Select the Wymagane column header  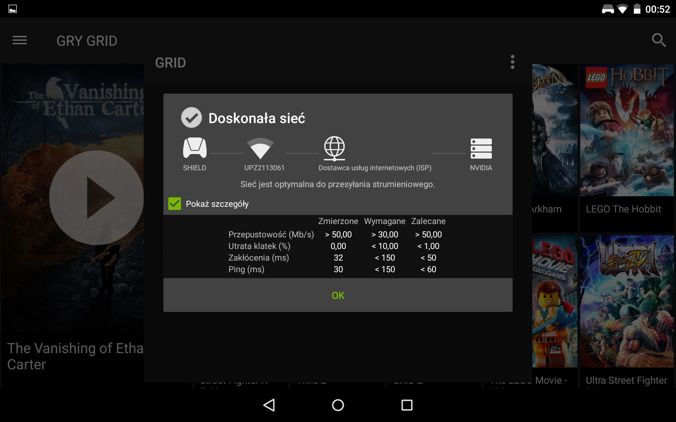click(x=384, y=221)
